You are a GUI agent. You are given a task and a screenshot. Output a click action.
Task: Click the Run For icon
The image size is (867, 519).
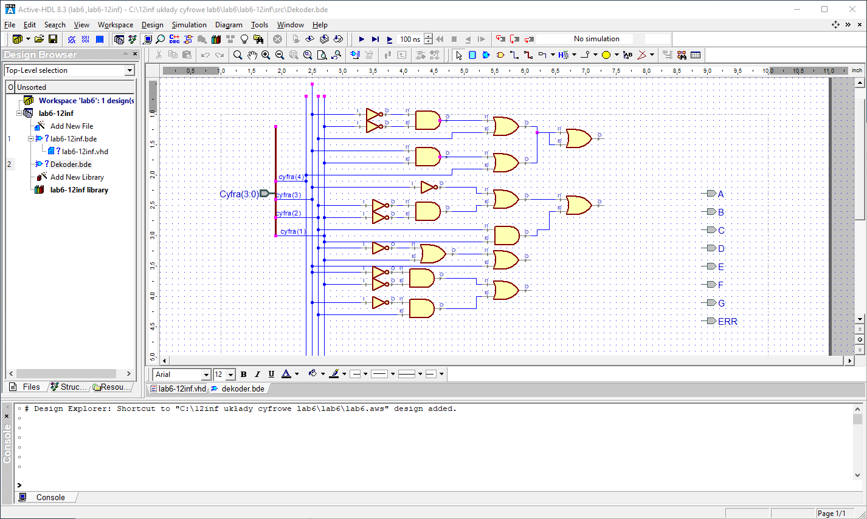[x=390, y=39]
